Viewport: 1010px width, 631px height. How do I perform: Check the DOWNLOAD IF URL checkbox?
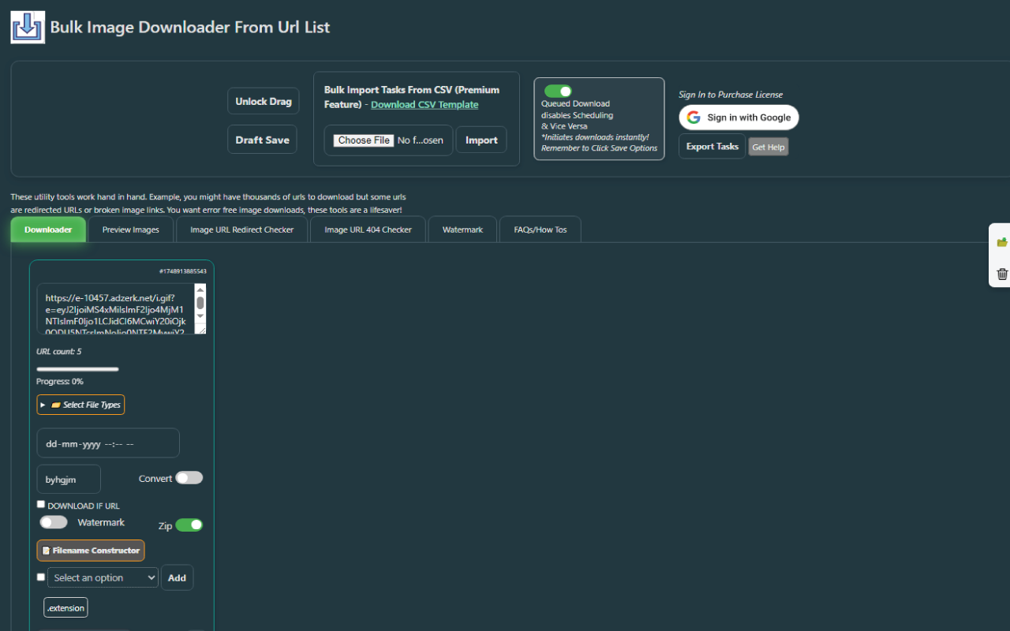coord(41,505)
